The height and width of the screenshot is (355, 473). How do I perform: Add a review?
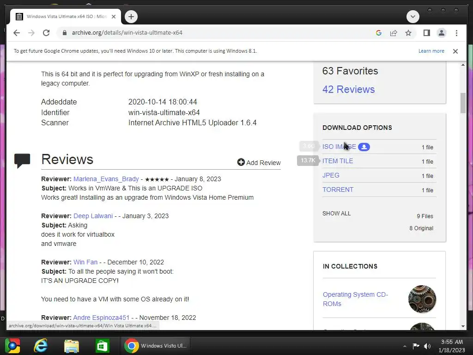(259, 162)
